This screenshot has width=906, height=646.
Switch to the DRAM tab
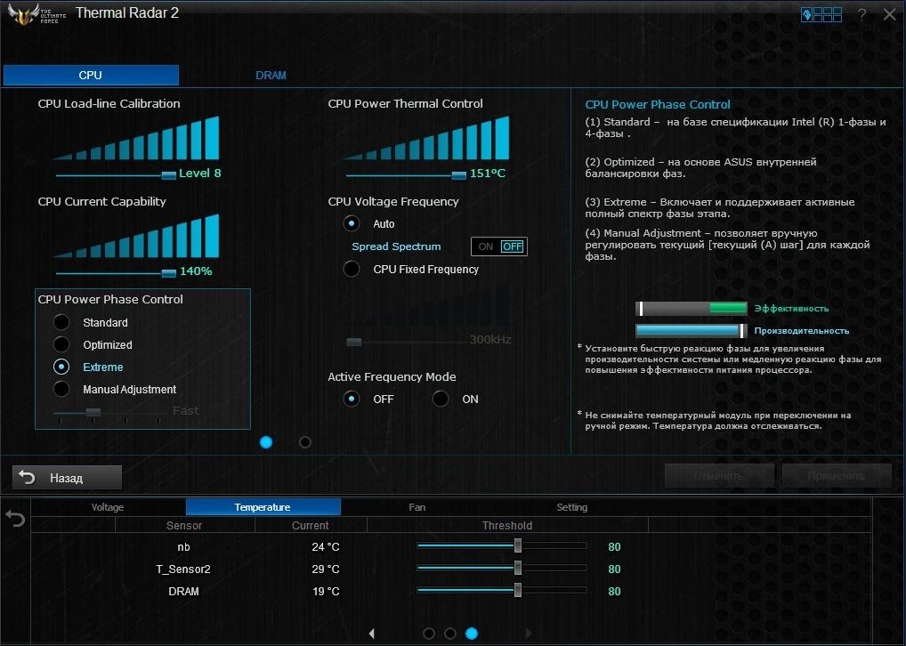point(271,75)
